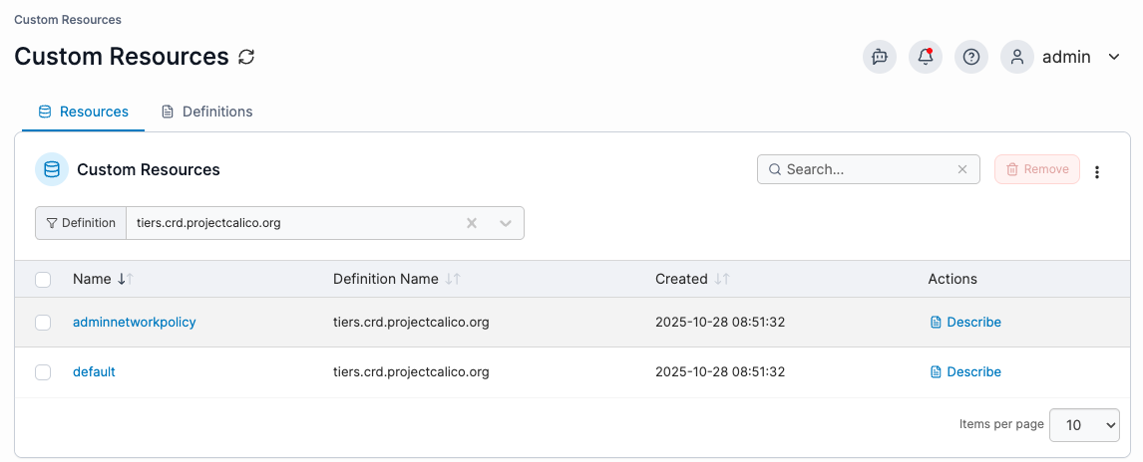Sort table by Created column arrows

[722, 279]
